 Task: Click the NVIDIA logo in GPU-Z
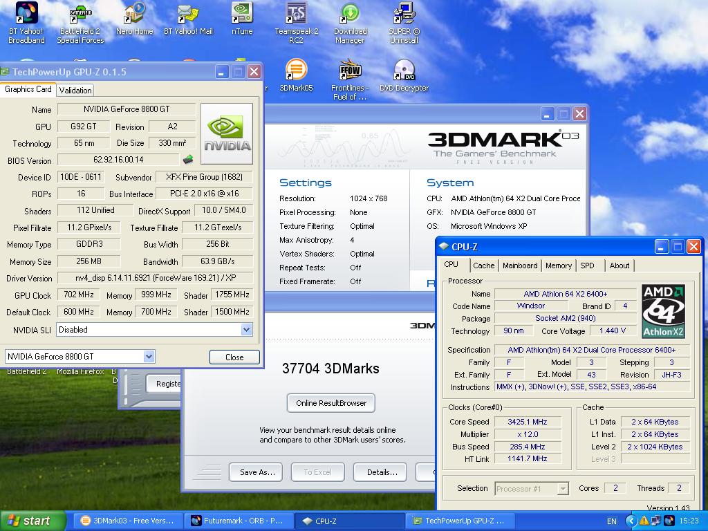coord(227,133)
